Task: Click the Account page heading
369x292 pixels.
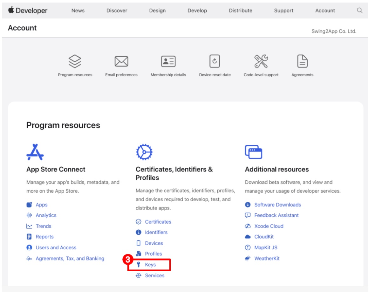Action: pyautogui.click(x=22, y=28)
